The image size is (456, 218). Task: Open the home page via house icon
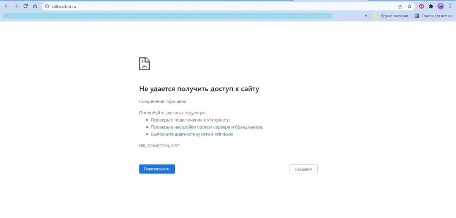[35, 6]
